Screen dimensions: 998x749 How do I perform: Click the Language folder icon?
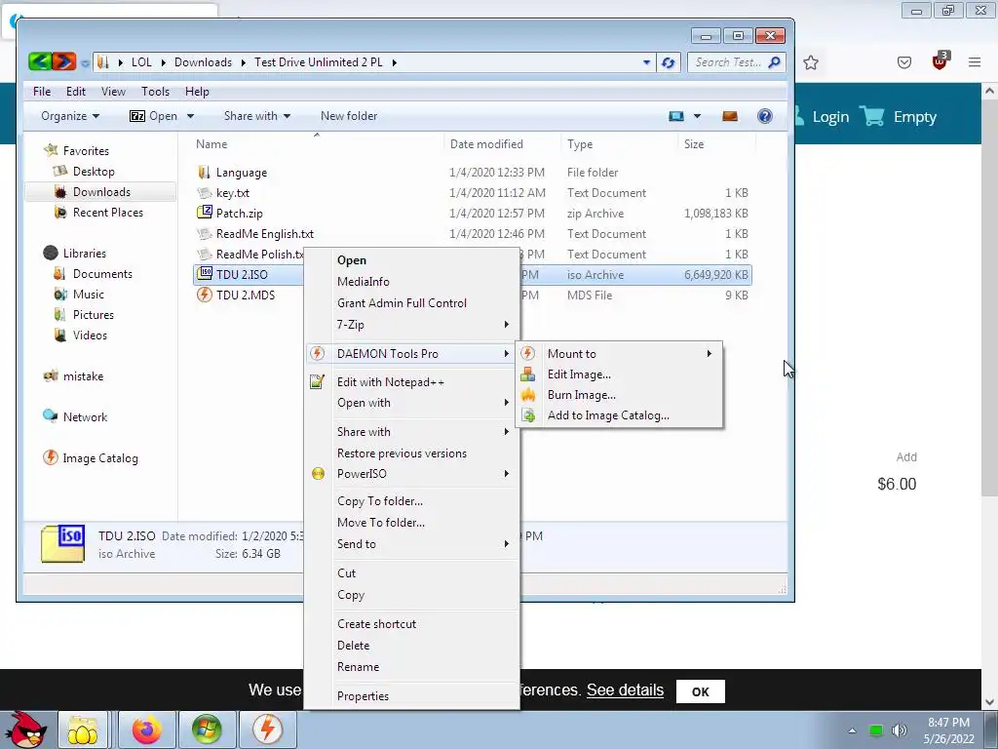[x=205, y=172]
